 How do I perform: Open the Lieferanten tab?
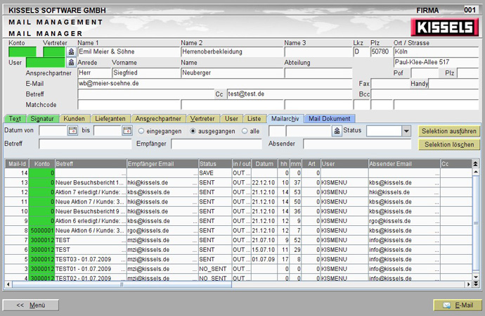click(x=110, y=119)
